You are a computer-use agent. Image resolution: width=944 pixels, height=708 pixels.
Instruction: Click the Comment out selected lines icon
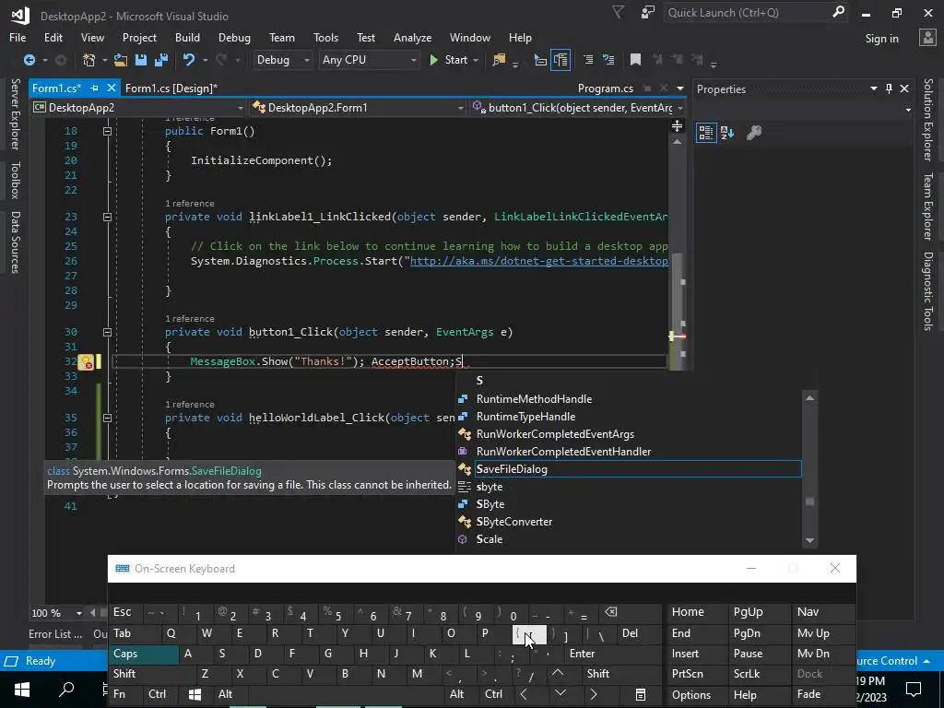coord(588,60)
